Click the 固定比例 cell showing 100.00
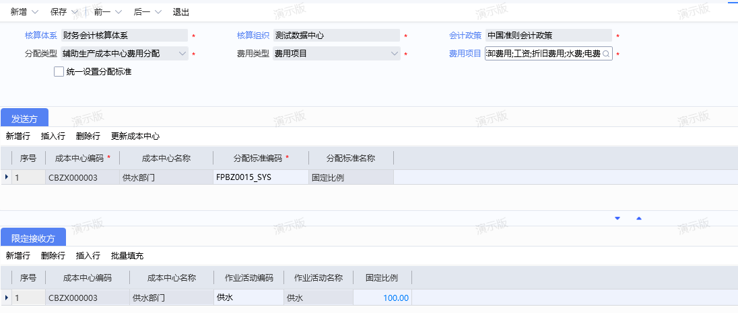 coord(382,298)
